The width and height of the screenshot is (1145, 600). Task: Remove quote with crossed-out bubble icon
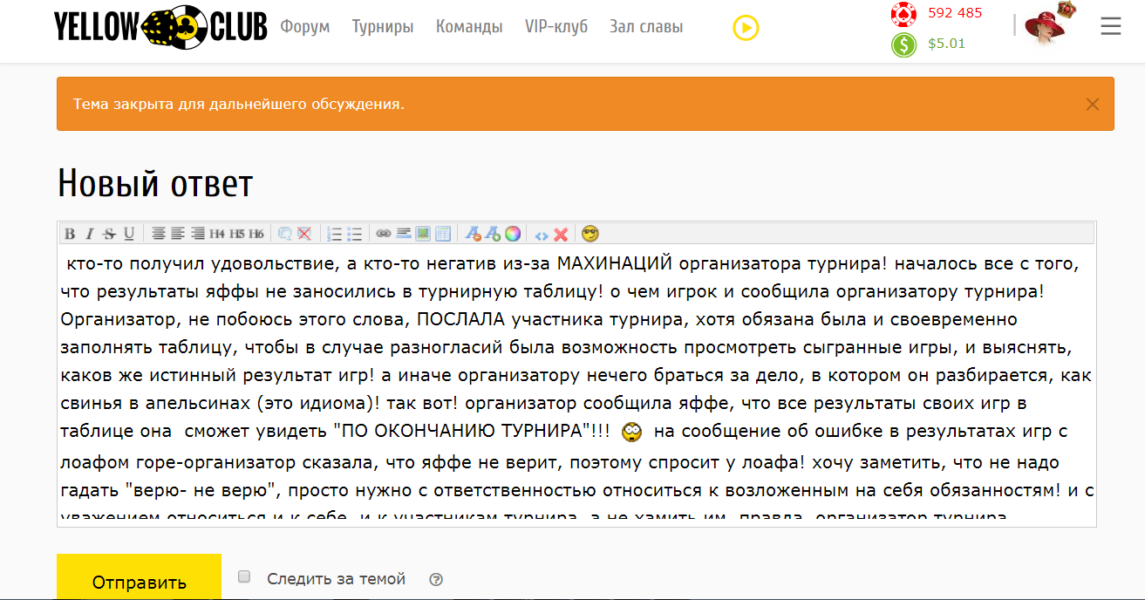point(304,234)
